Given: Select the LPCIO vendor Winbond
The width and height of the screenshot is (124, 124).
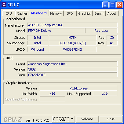Looking at the screenshot, I should (x=38, y=49).
